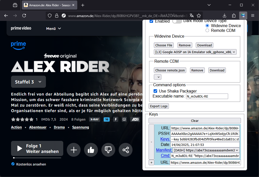259x177 pixels.
Task: Play Folge 1 Weiter ansehen
Action: pos(37,148)
